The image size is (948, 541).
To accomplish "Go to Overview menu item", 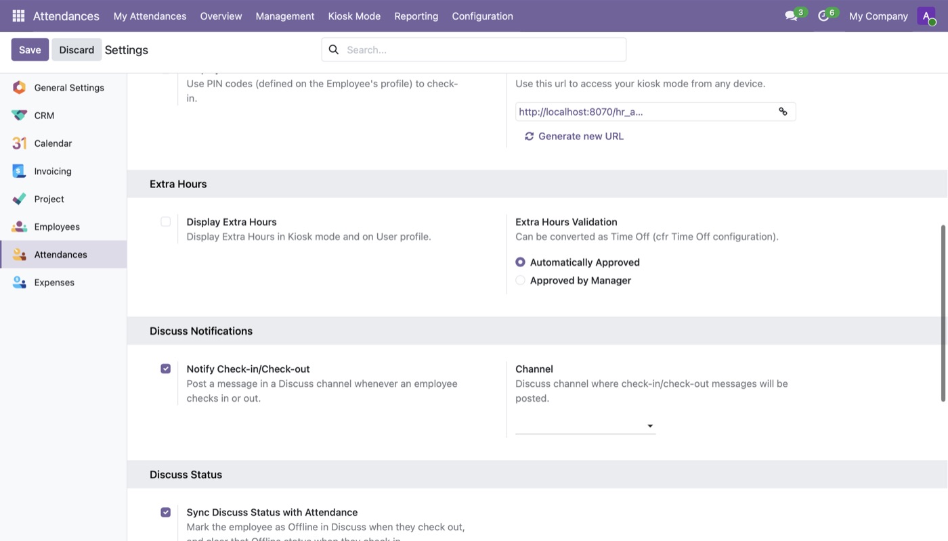I will [x=221, y=16].
